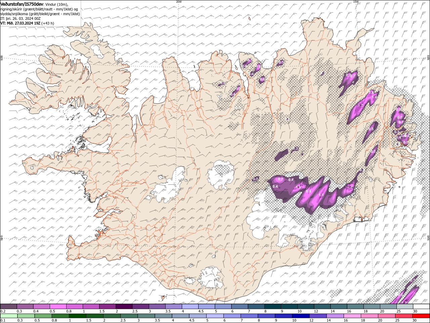Viewport: 430px width, 323px height.
Task: Select bottom-row light pink swatch between 16 and 18
Action: pyautogui.click(x=352, y=316)
